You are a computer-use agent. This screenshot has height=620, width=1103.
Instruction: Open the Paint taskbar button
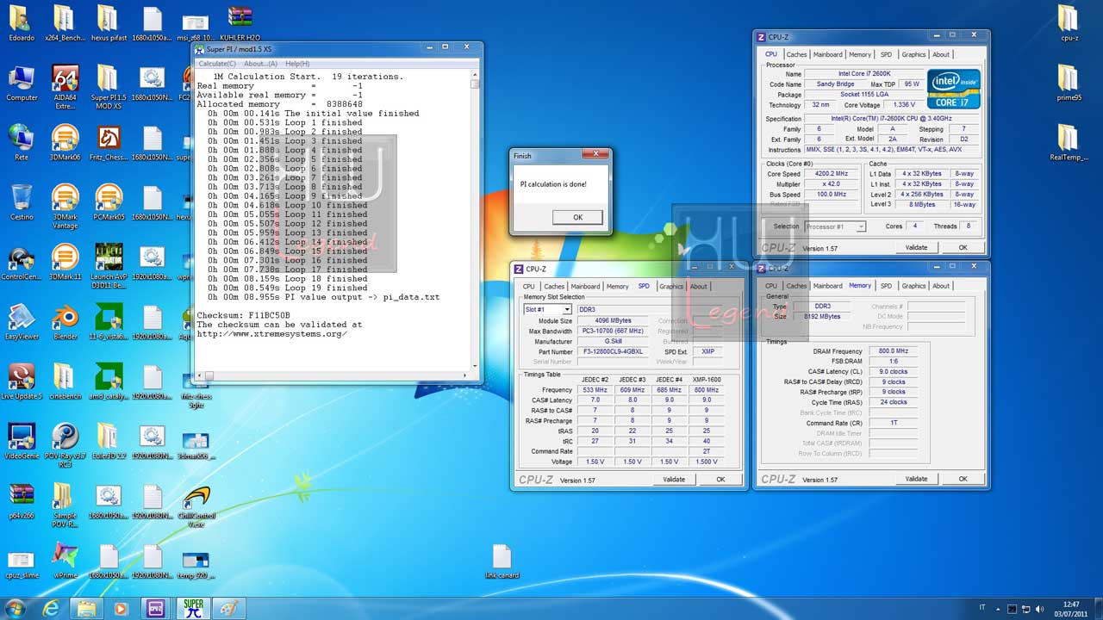228,608
